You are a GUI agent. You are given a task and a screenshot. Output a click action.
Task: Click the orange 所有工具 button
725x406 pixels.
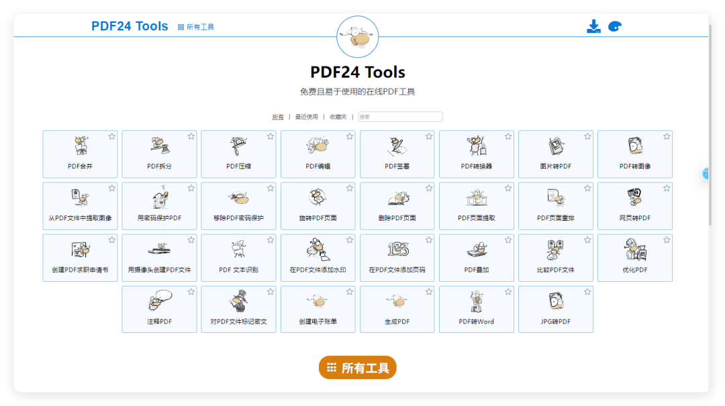tap(357, 368)
